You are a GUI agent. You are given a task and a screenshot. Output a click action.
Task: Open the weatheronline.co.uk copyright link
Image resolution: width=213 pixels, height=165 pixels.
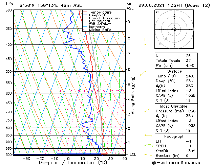coord(177,163)
